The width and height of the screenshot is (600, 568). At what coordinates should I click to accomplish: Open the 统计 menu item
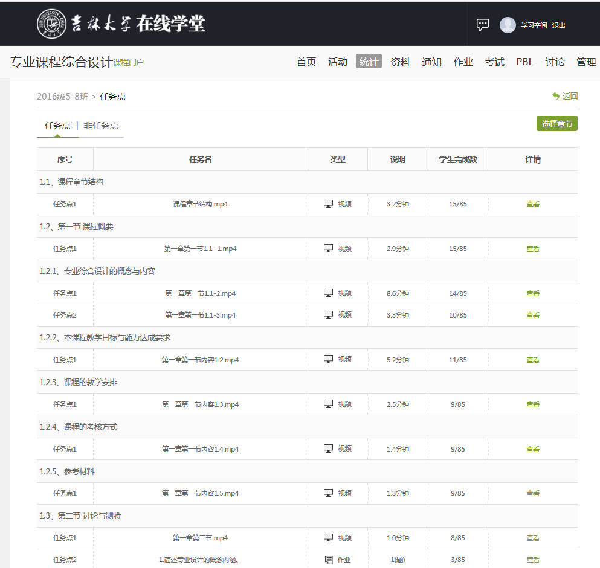click(369, 62)
